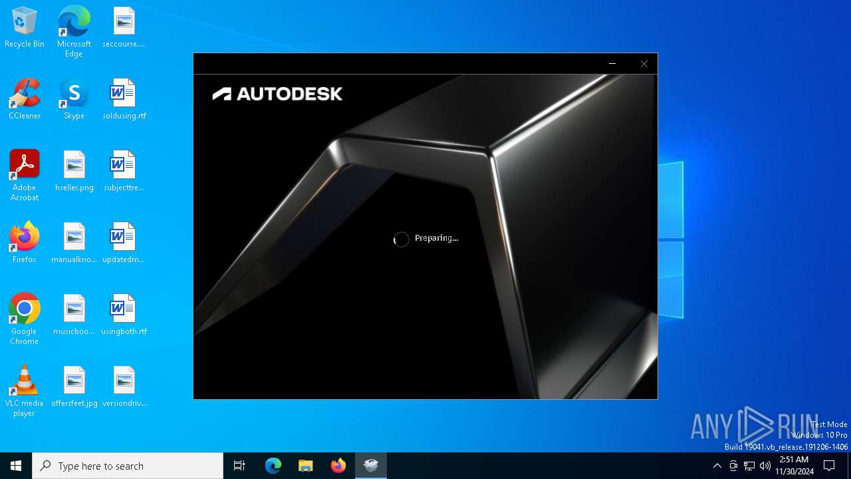Open the network status tray icon
This screenshot has width=851, height=479.
click(749, 466)
